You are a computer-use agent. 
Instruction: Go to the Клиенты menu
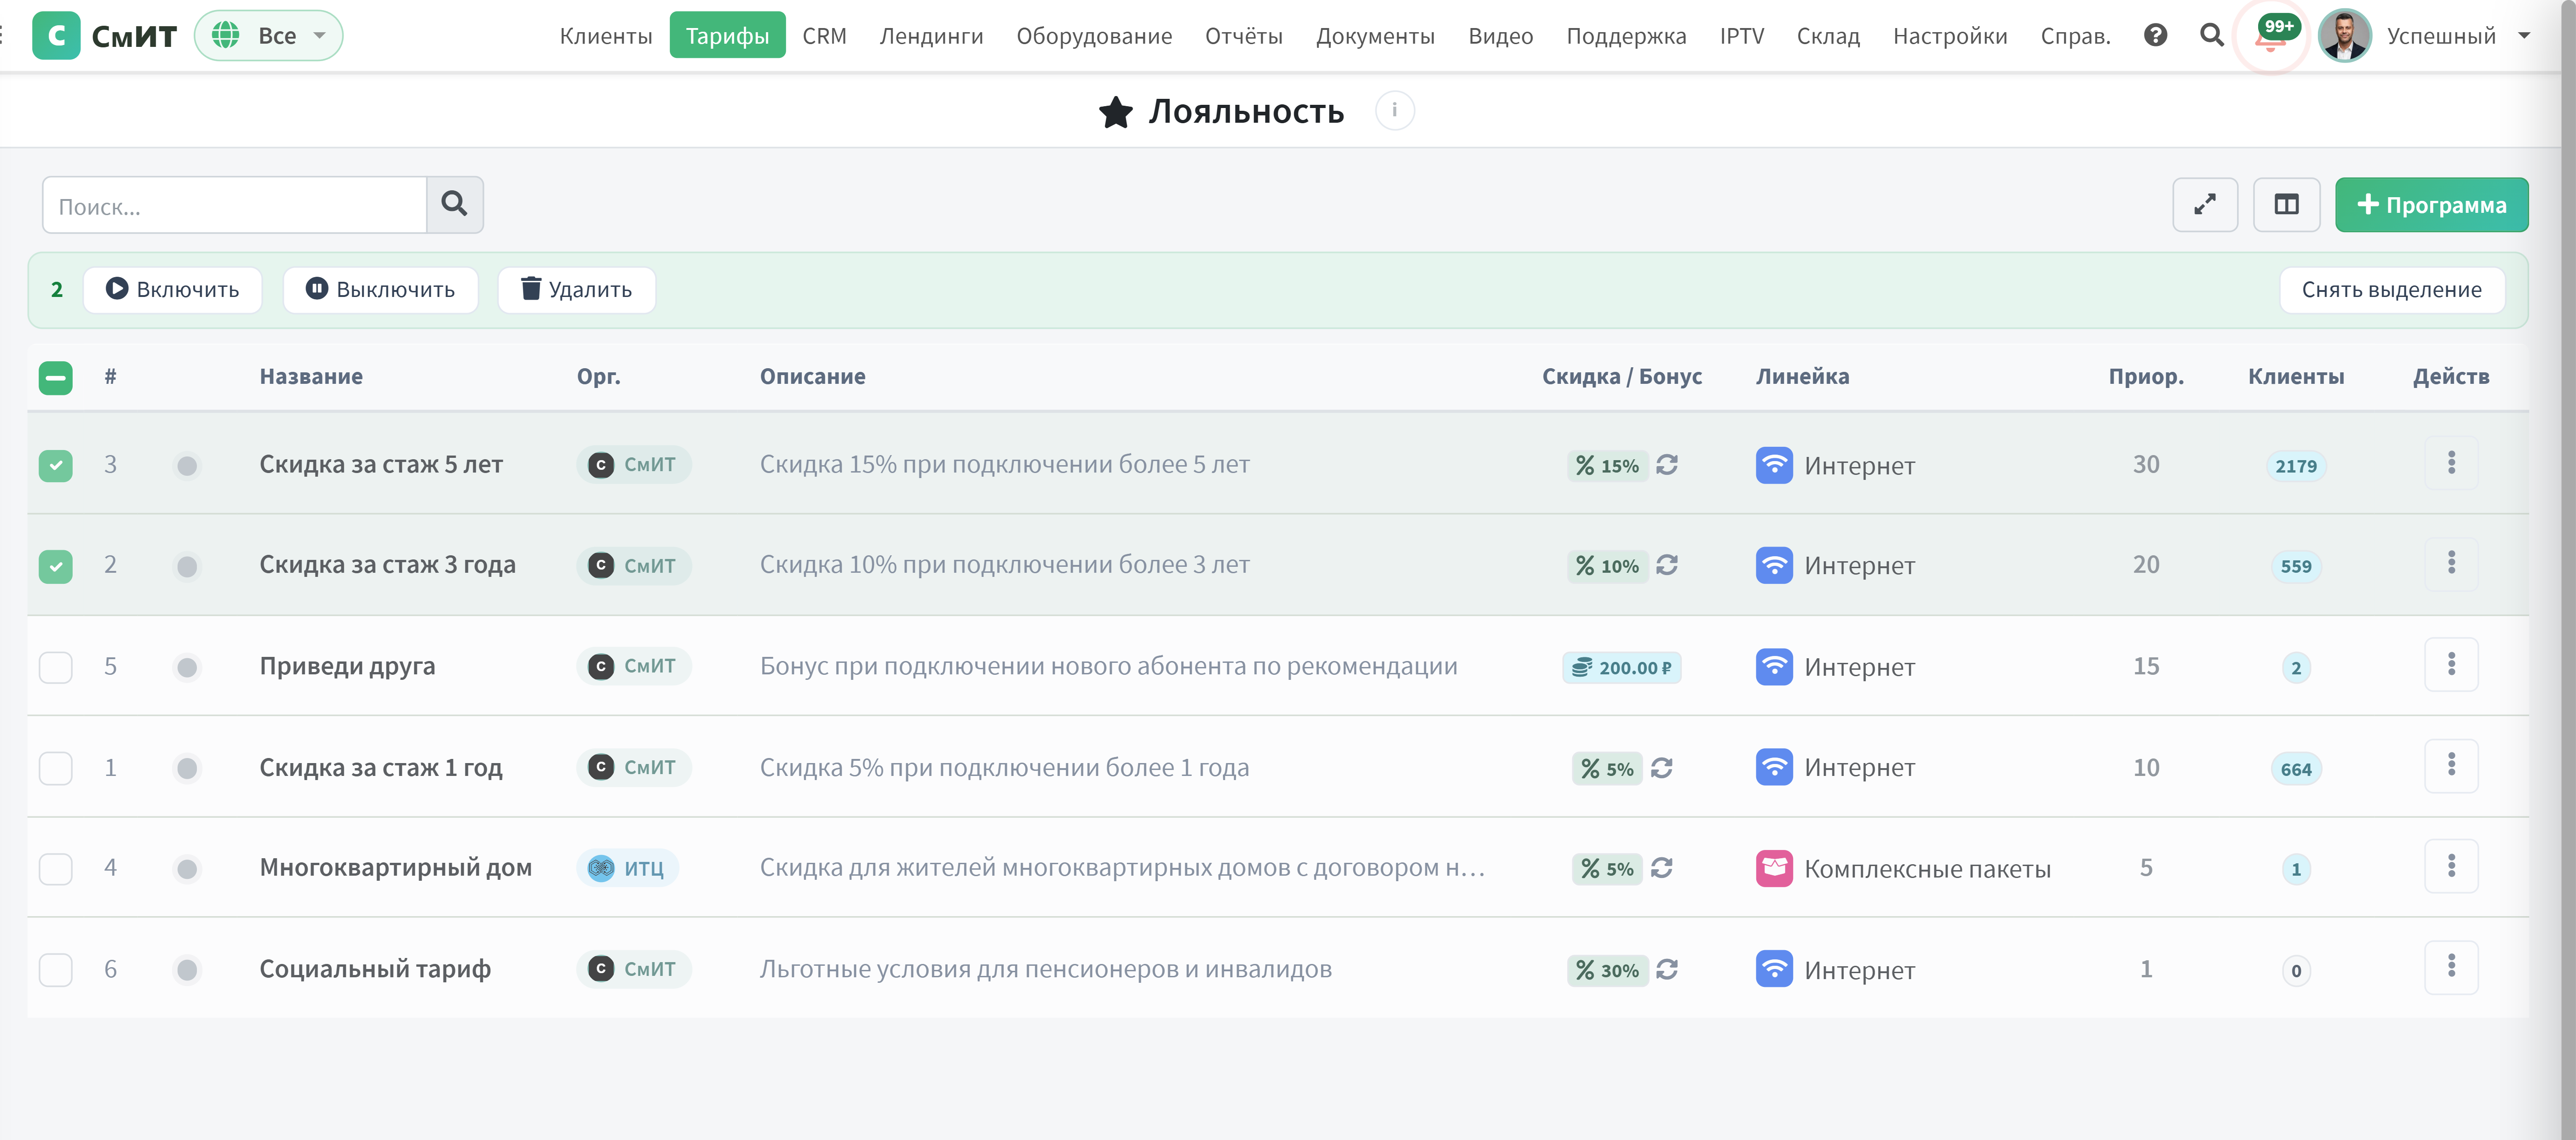(606, 36)
